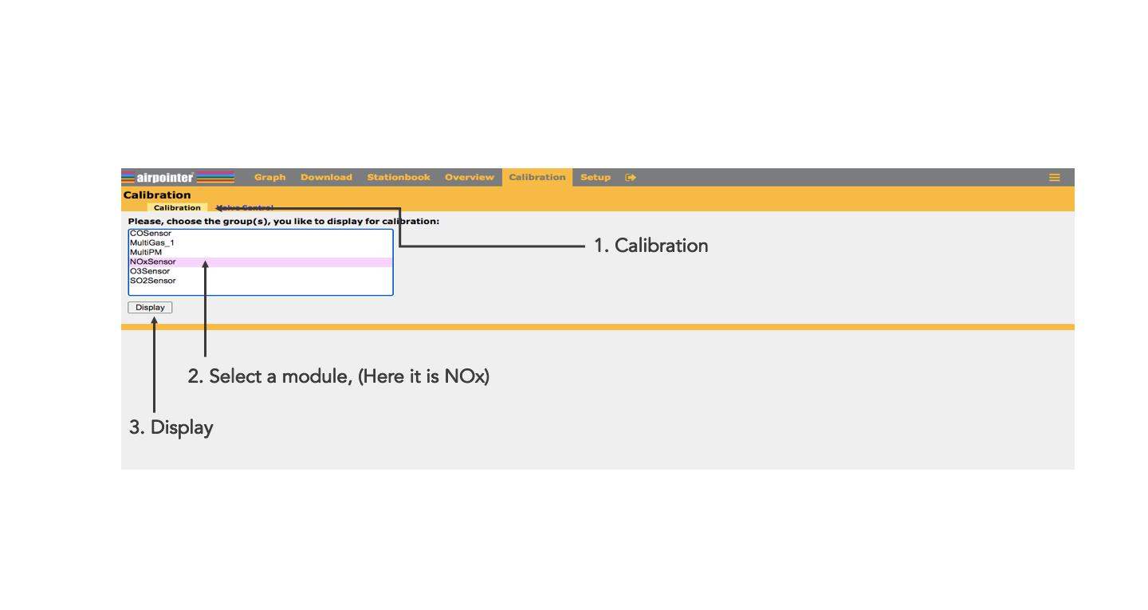
Task: Click the "Please, choose the group(s)" instruction label
Action: coord(283,221)
